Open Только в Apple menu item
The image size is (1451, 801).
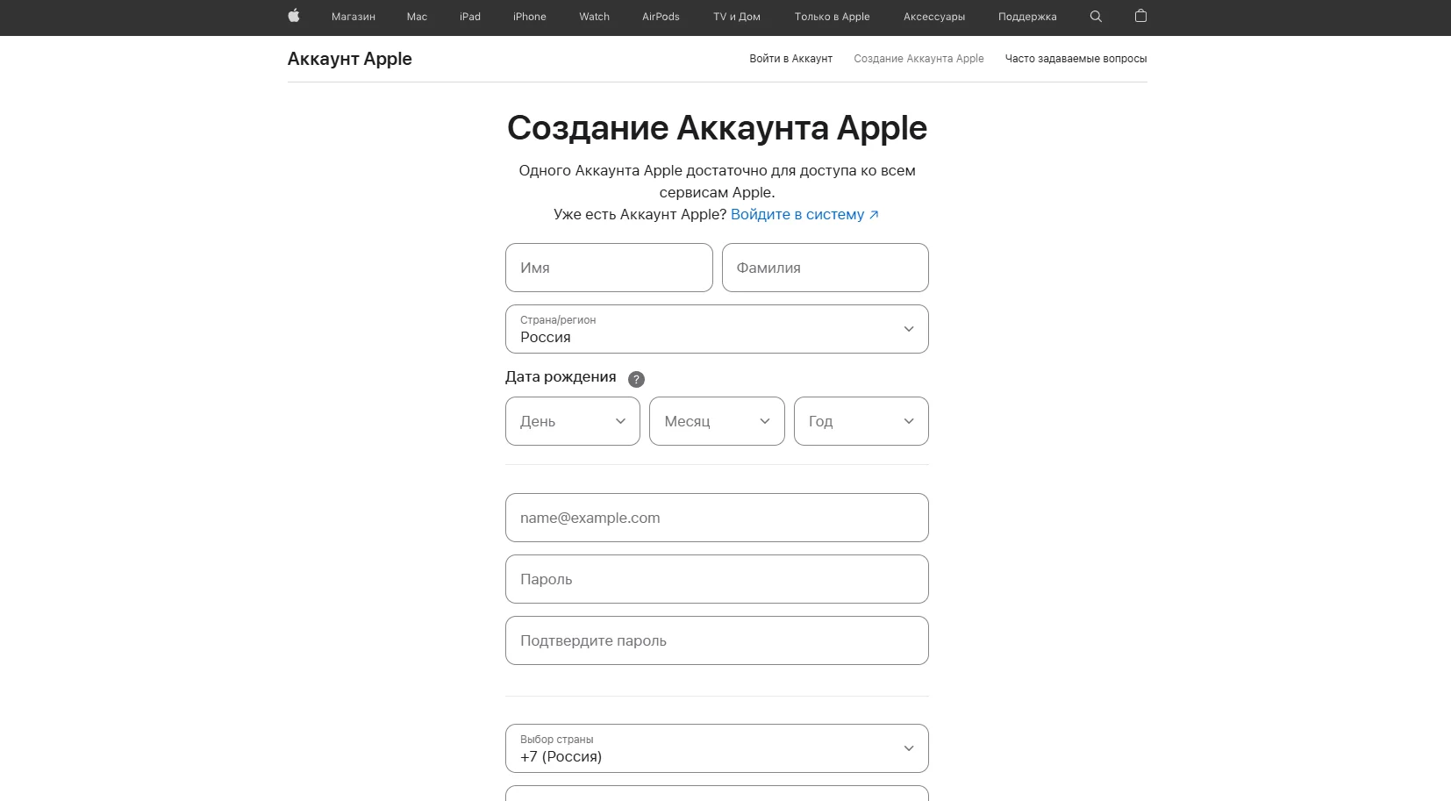click(833, 17)
